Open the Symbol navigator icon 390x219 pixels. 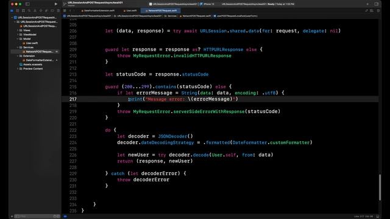point(23,11)
